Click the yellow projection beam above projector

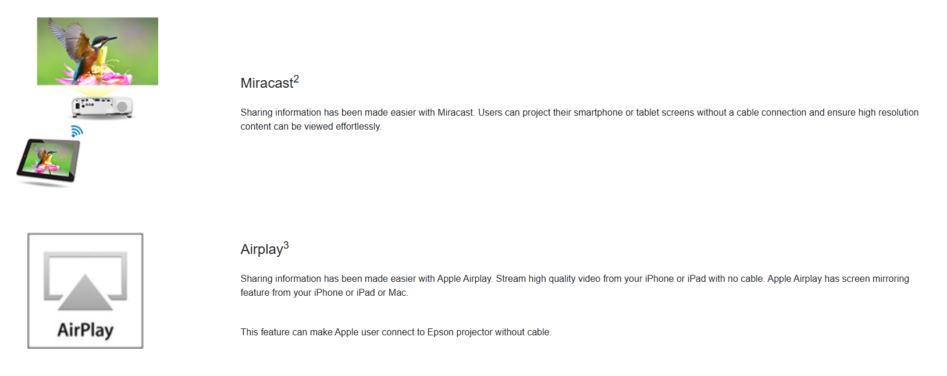click(95, 91)
